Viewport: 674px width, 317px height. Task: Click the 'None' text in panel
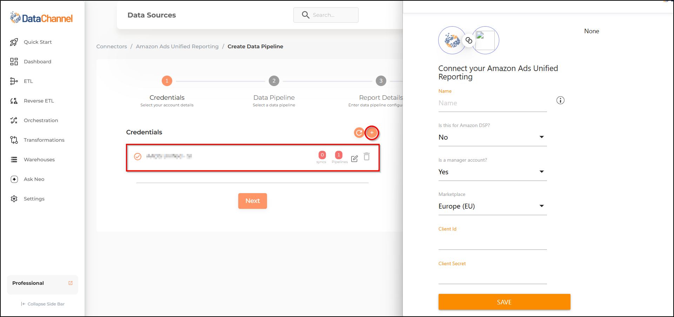click(x=592, y=31)
